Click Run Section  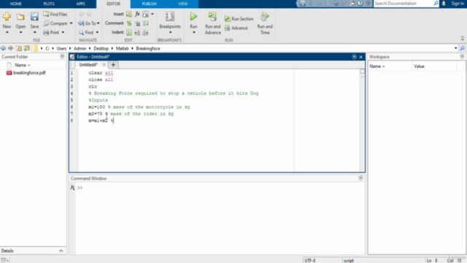(239, 18)
